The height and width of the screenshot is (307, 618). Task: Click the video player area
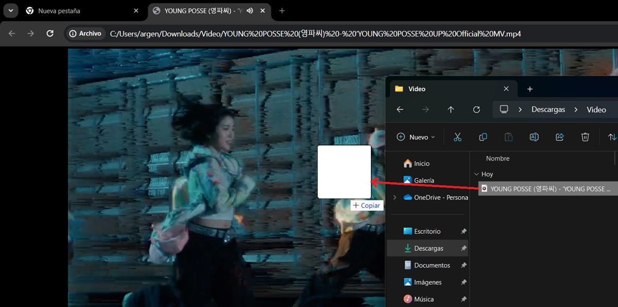pos(227,177)
